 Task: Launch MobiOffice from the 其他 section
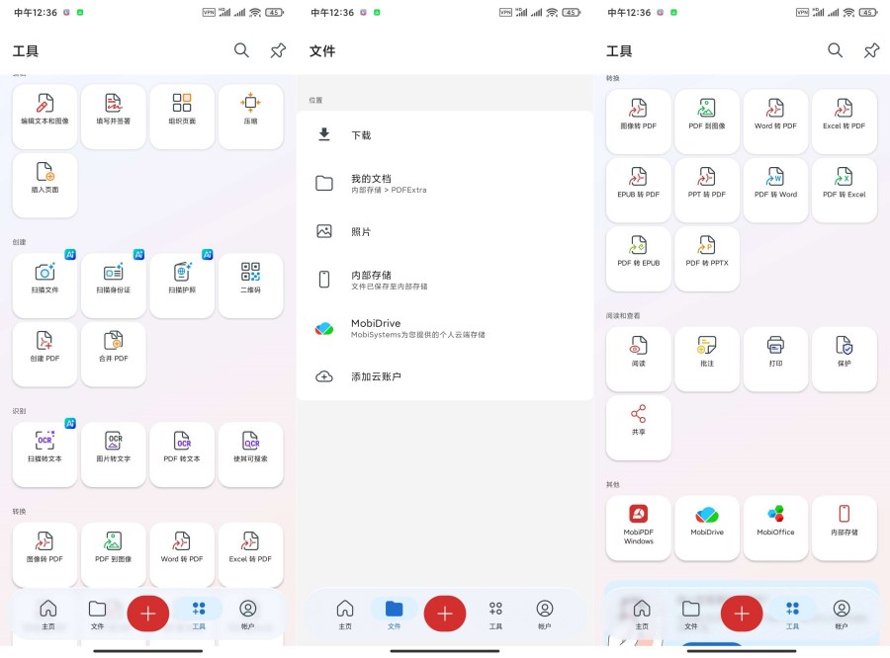pyautogui.click(x=775, y=527)
